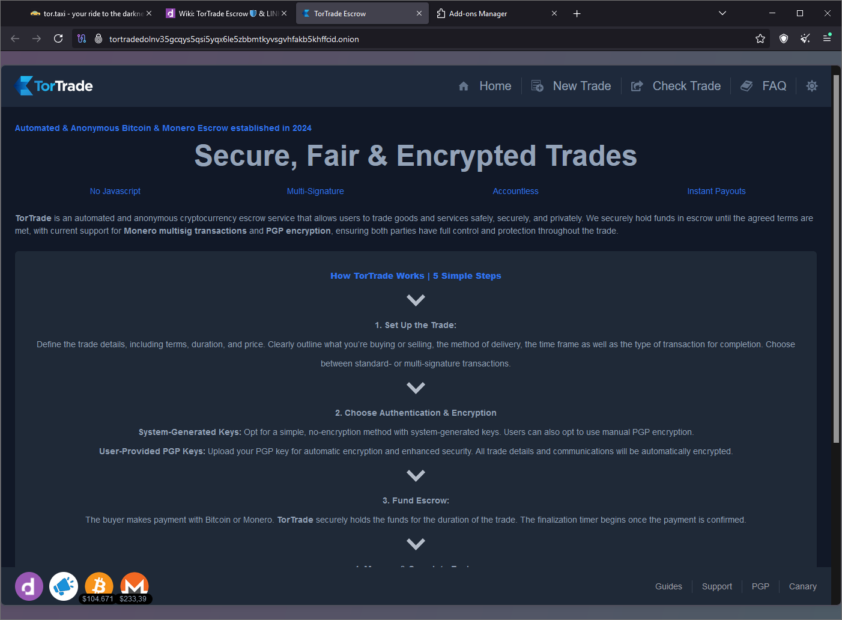Click the Tor circuit icon in address bar
Image resolution: width=842 pixels, height=620 pixels.
click(x=82, y=38)
